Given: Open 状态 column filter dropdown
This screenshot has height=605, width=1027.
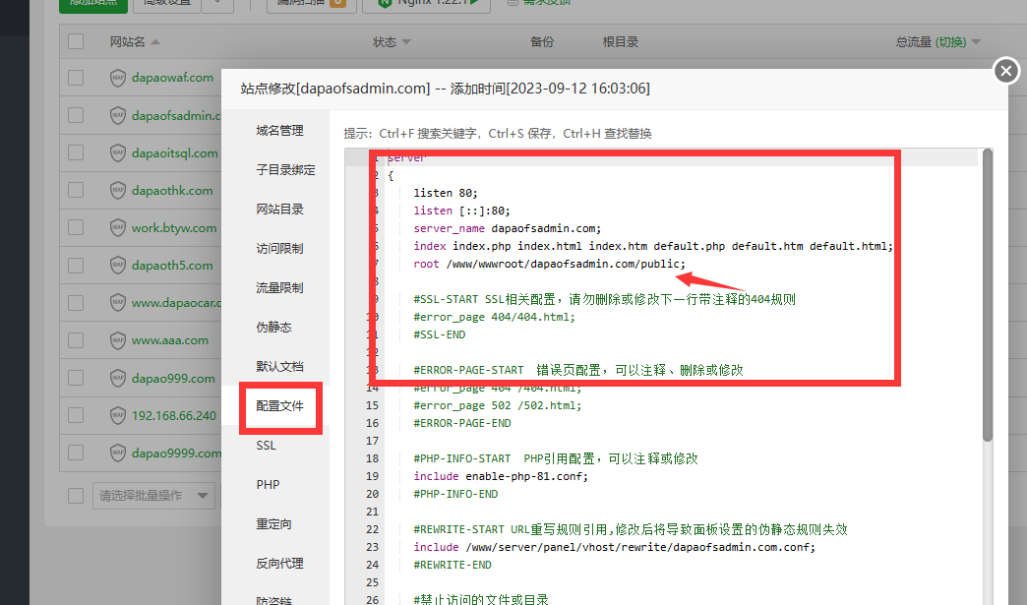Looking at the screenshot, I should (x=406, y=42).
